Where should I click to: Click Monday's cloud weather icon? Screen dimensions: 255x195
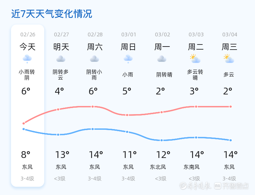click(x=162, y=59)
